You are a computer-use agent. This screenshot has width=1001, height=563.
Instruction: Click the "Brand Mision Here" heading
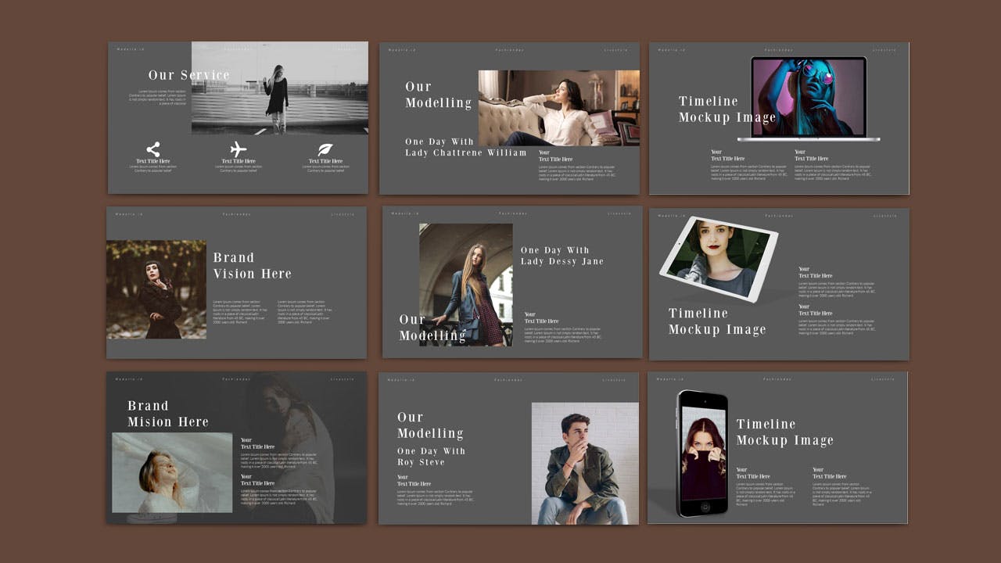(x=168, y=414)
